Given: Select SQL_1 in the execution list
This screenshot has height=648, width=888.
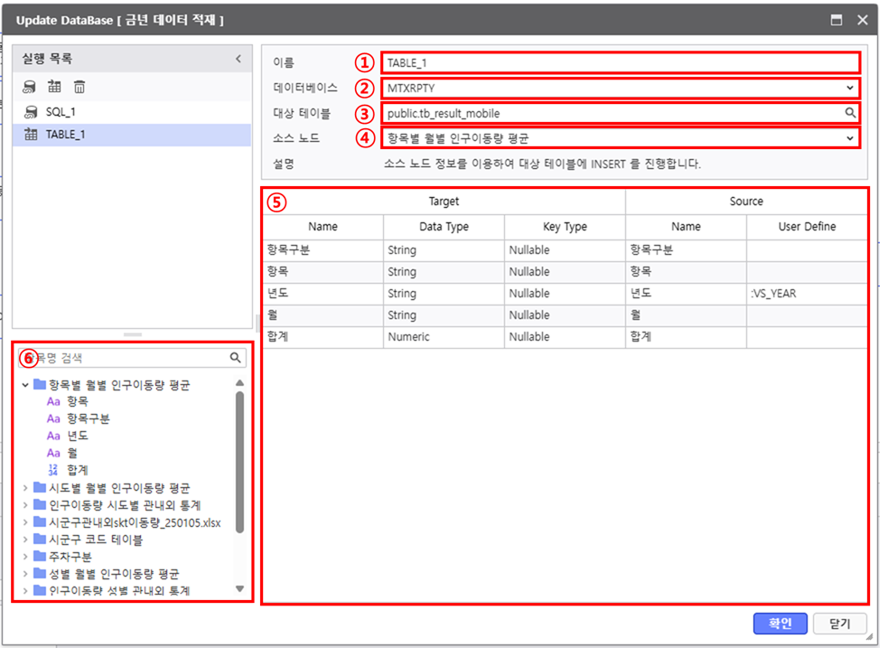Looking at the screenshot, I should tap(60, 111).
